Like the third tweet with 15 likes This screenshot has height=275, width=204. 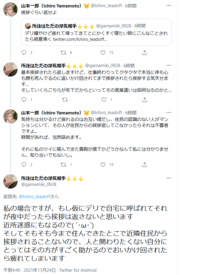[x=103, y=164]
